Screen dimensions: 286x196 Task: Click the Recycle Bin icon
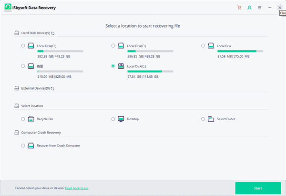click(31, 119)
